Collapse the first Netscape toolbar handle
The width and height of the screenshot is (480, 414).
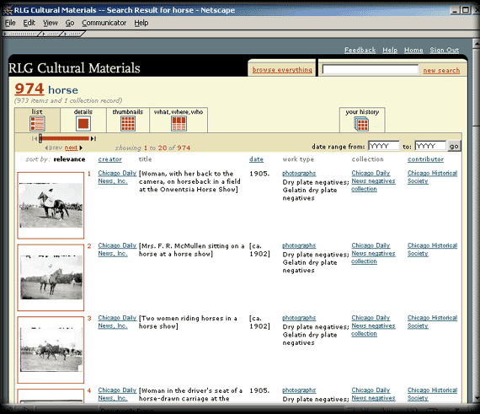tap(21, 34)
